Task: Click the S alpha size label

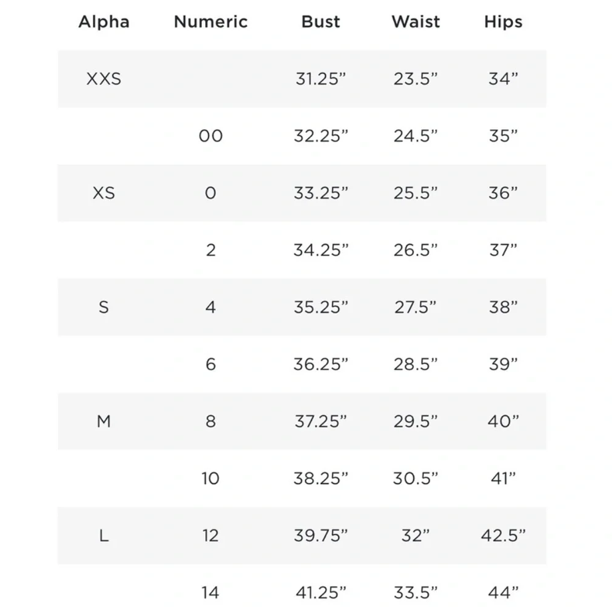Action: [104, 307]
